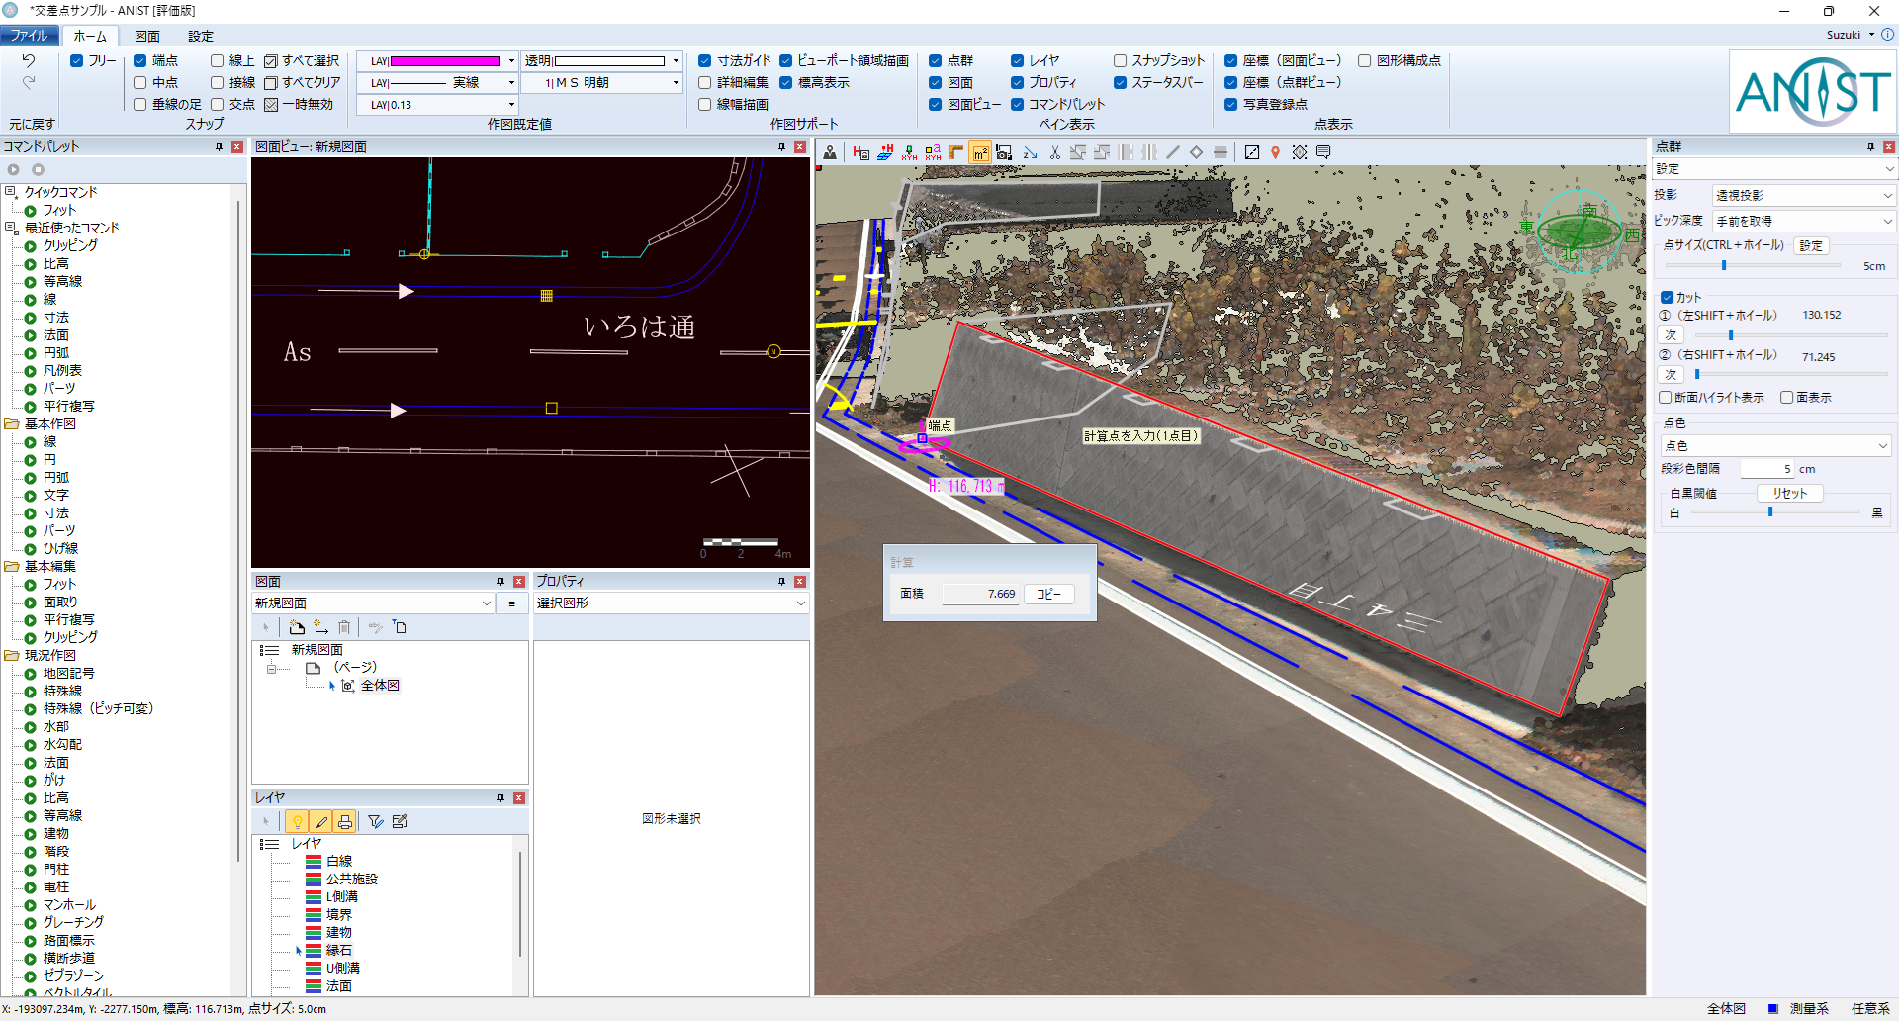Select the m² area measurement tool
1899x1021 pixels.
(980, 152)
